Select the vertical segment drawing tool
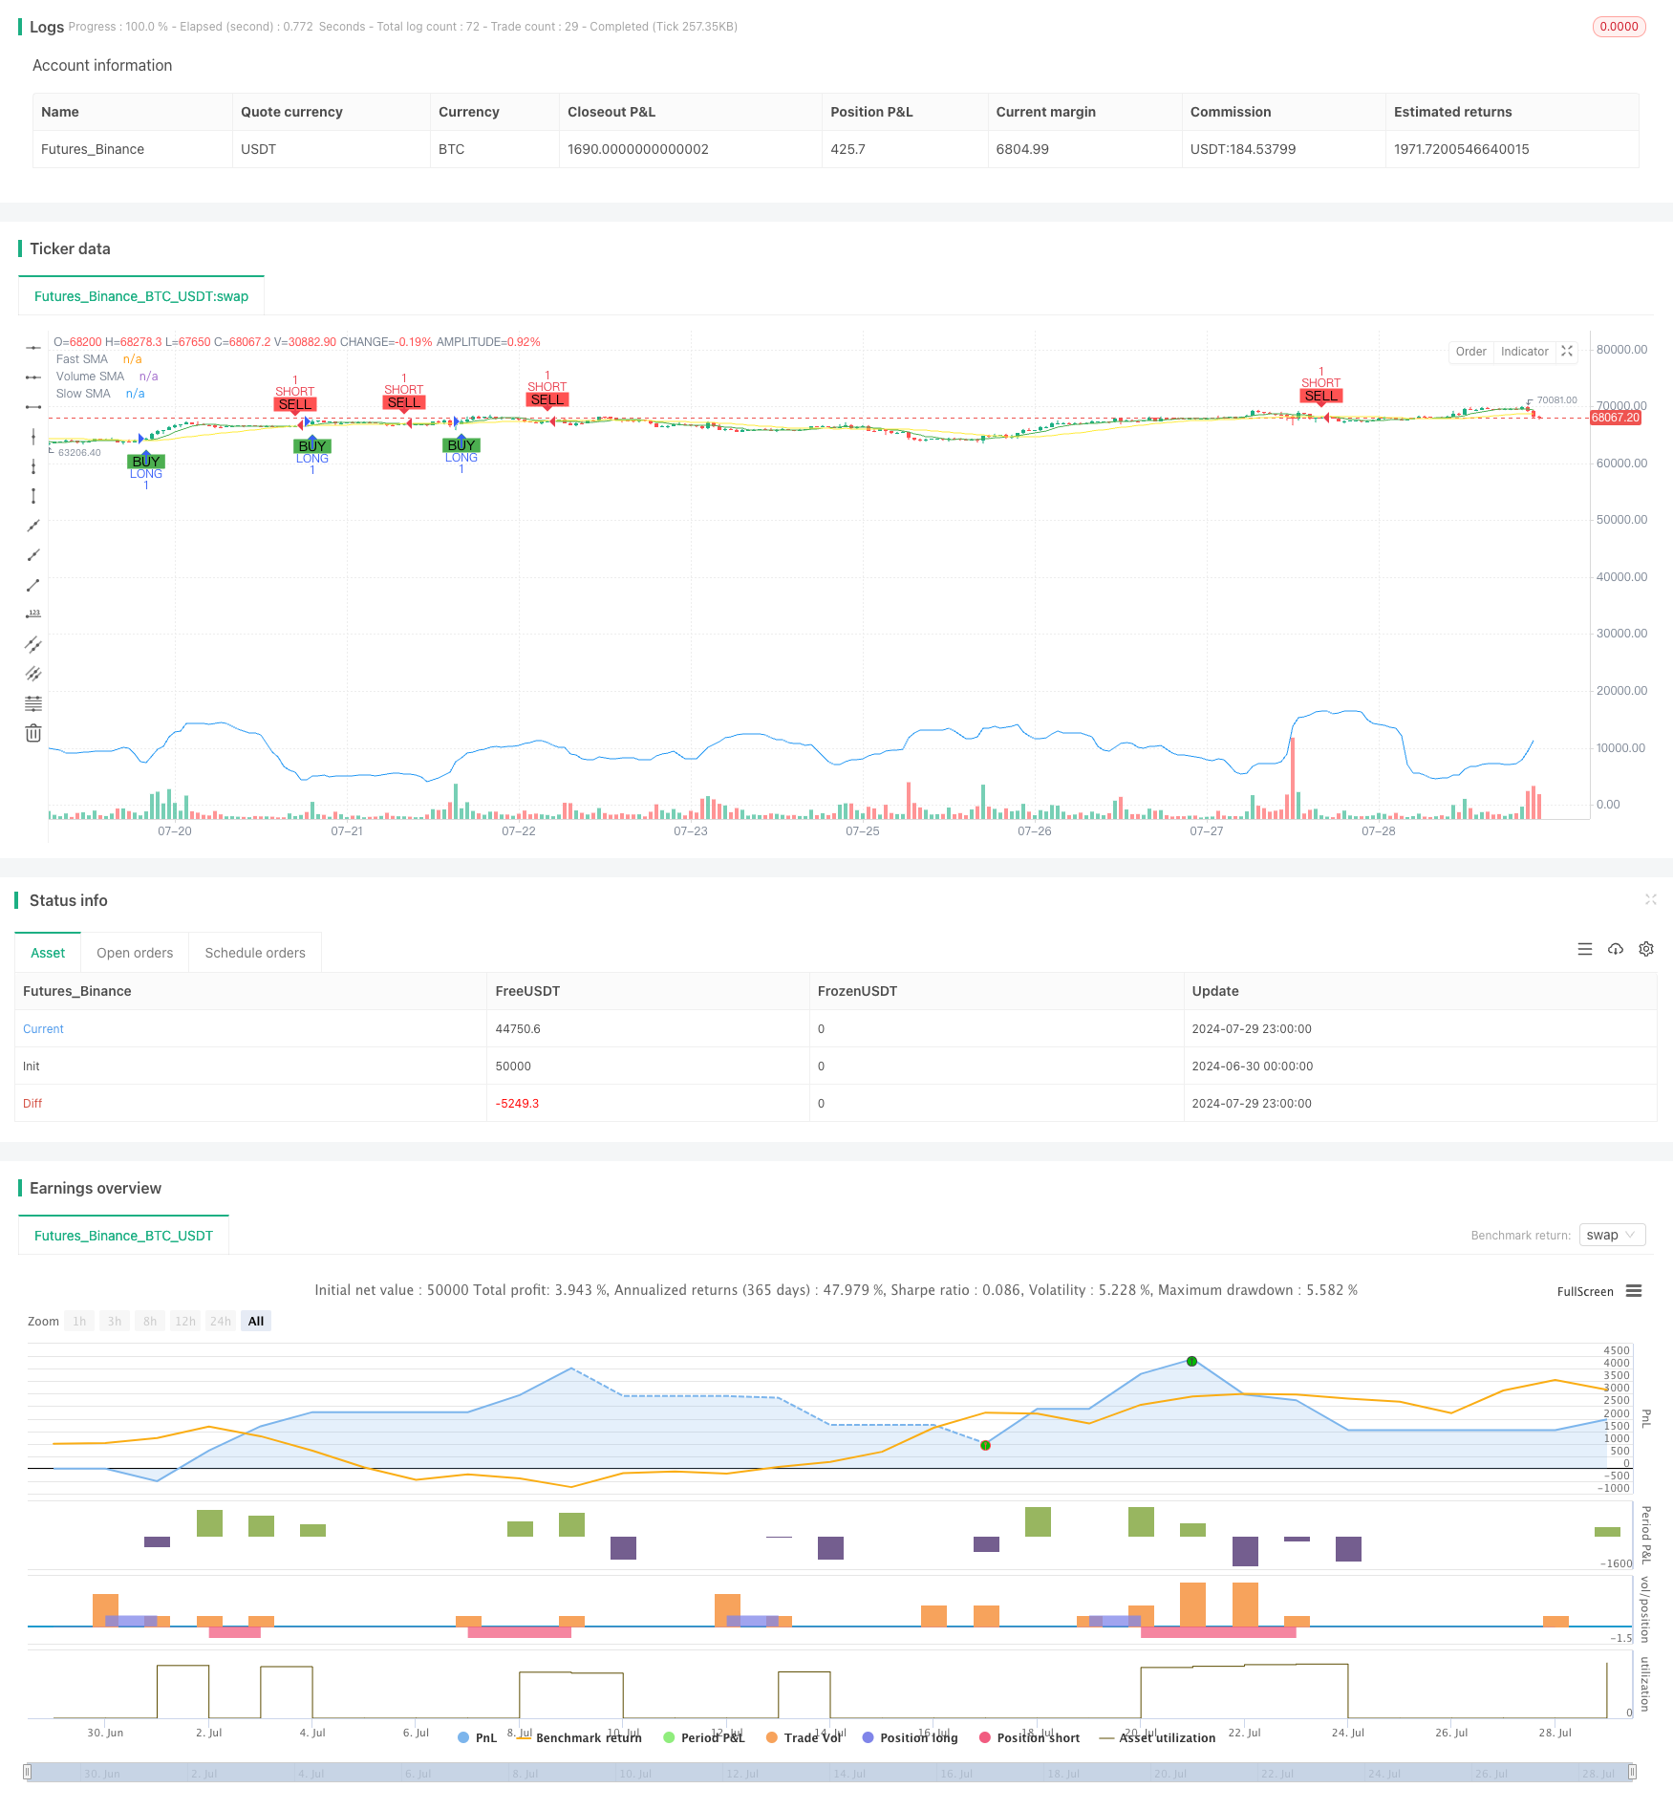This screenshot has width=1673, height=1810. coord(33,496)
